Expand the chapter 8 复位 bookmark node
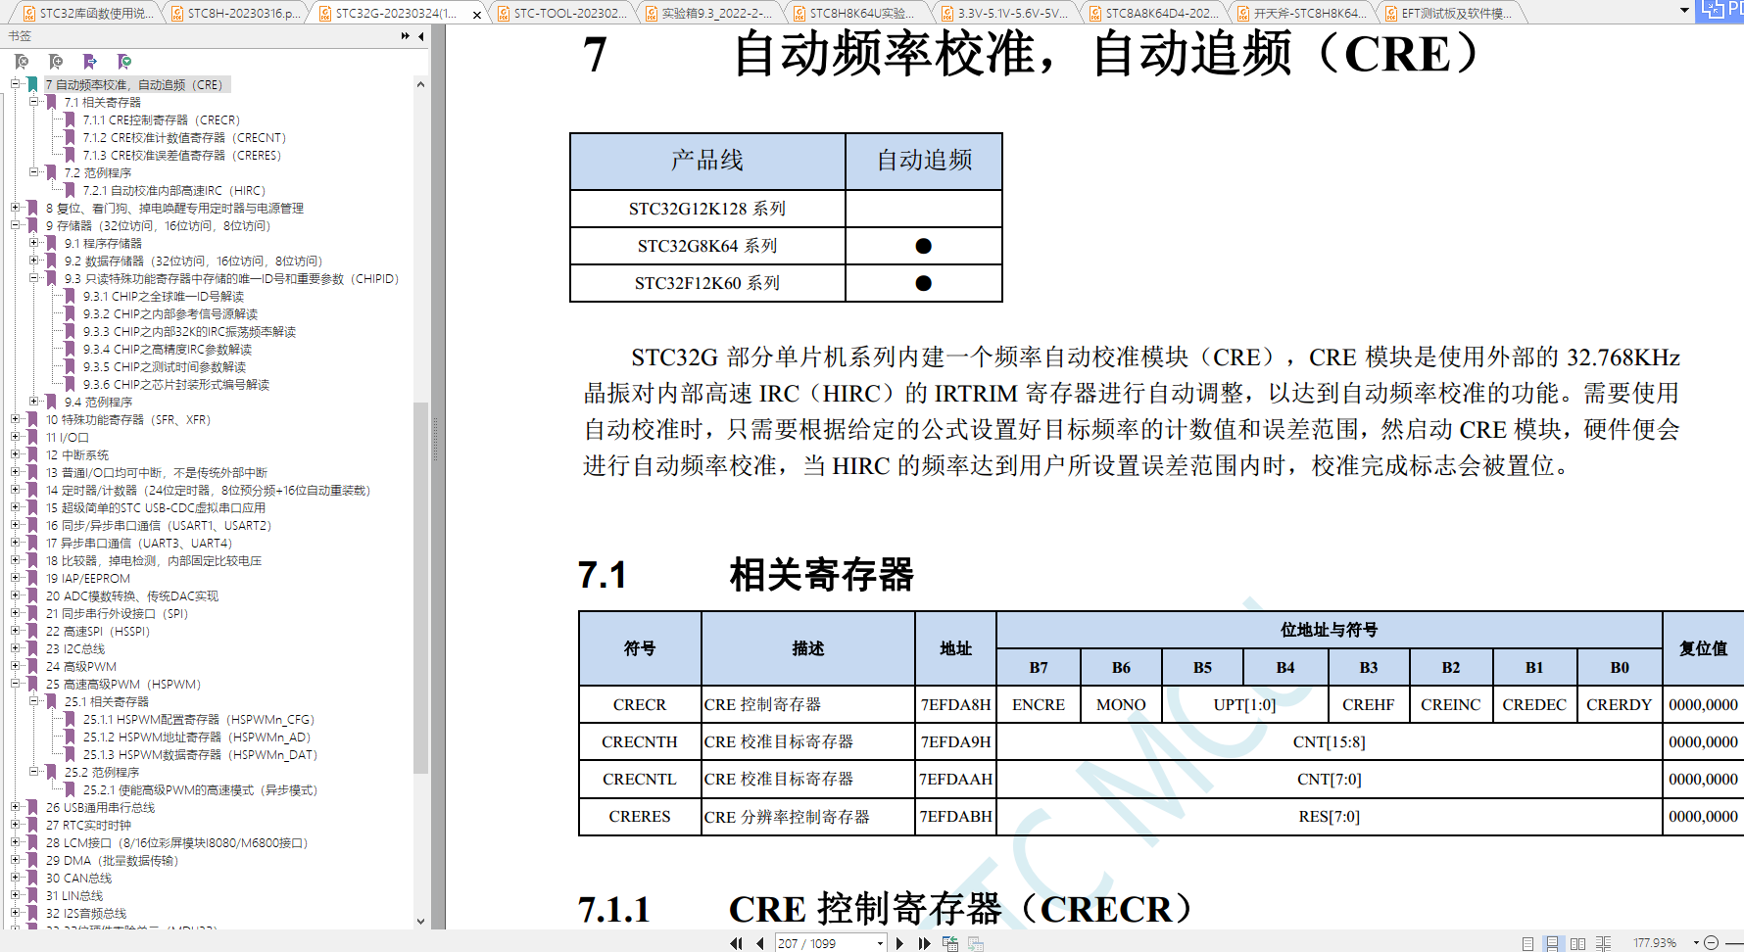The height and width of the screenshot is (952, 1744). pyautogui.click(x=16, y=208)
